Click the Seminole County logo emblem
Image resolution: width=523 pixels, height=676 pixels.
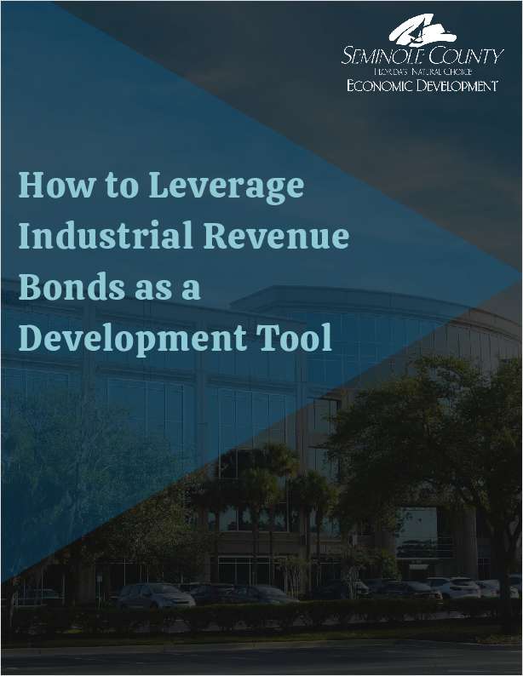tap(422, 32)
